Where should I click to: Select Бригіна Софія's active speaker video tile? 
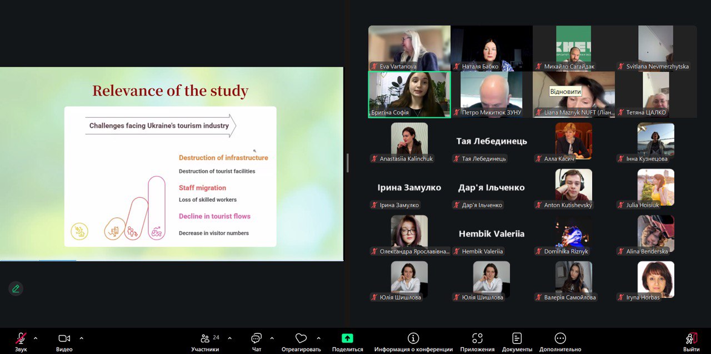pyautogui.click(x=409, y=93)
